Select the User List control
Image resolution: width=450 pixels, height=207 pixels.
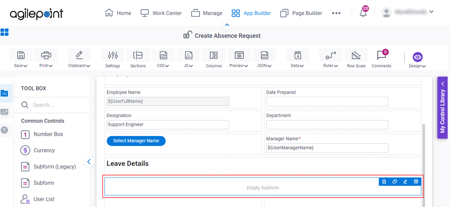[x=38, y=199]
